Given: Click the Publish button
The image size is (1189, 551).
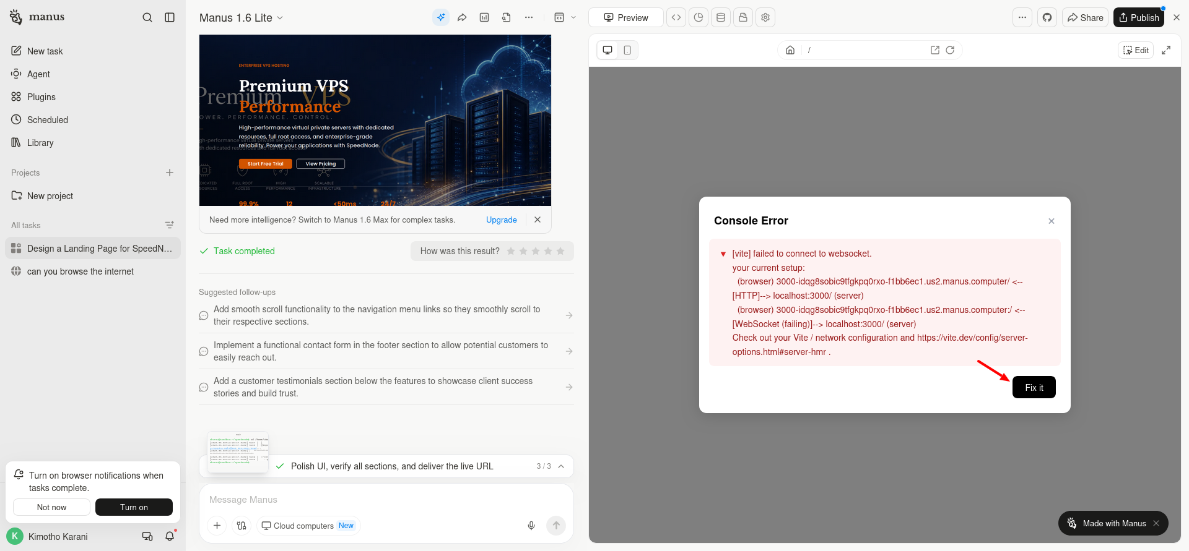Looking at the screenshot, I should coord(1139,17).
